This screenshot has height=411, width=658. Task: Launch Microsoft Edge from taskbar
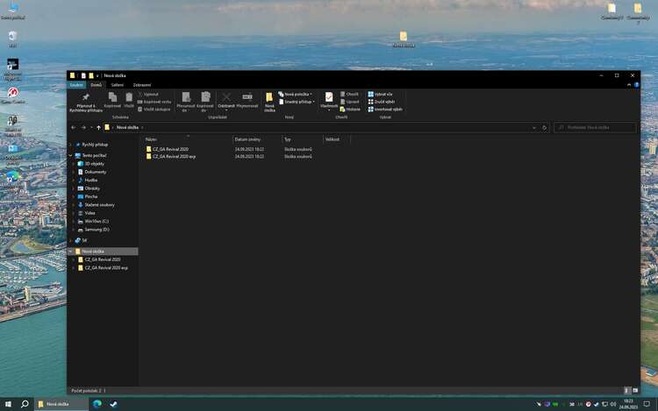(x=97, y=404)
